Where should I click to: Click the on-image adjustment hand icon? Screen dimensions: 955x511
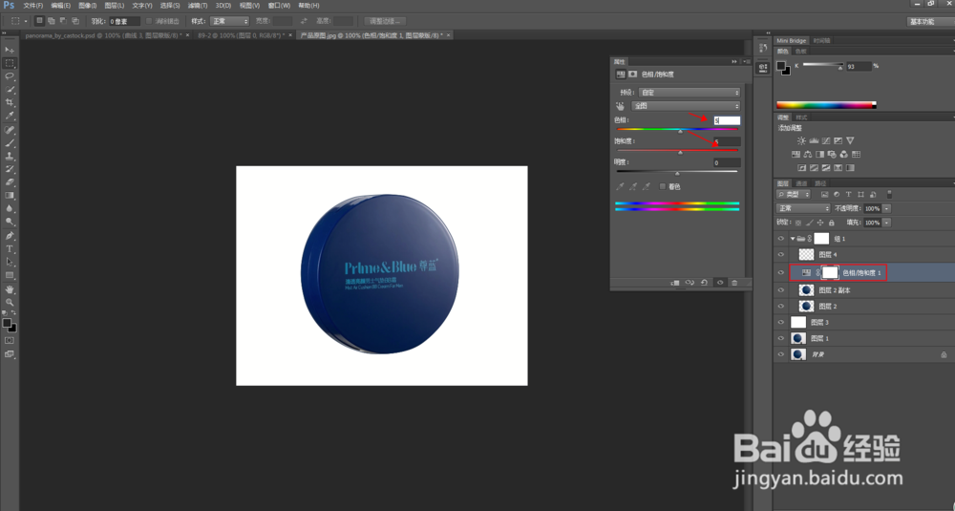click(x=621, y=106)
